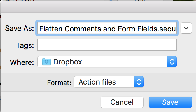Open the Where location dropdown
196x112 pixels.
(106, 62)
